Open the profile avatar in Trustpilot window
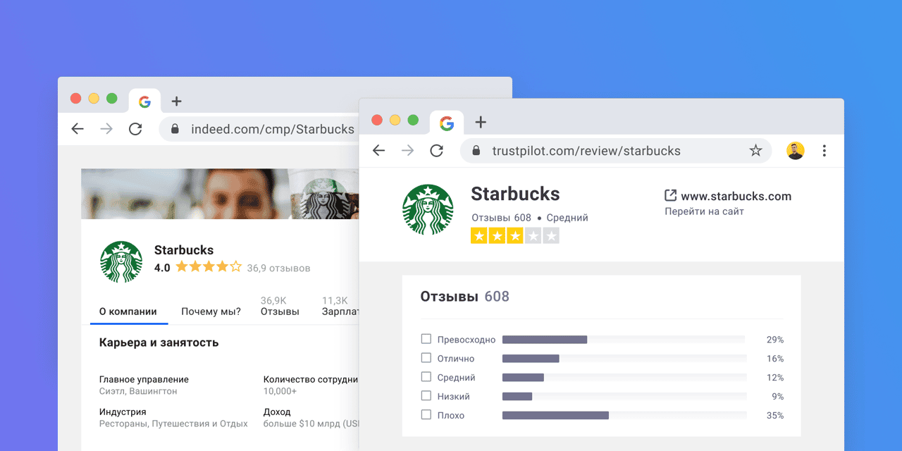The height and width of the screenshot is (451, 902). pyautogui.click(x=795, y=151)
